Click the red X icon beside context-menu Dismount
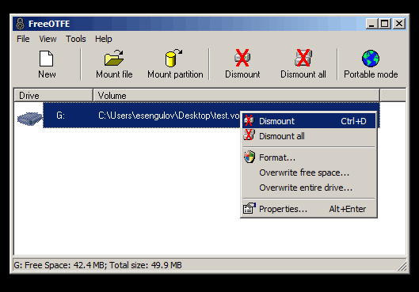The height and width of the screenshot is (292, 419). pos(249,120)
